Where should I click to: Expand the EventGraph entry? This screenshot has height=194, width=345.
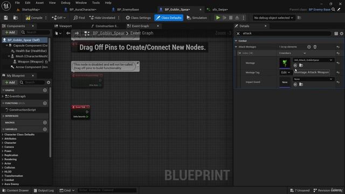(x=3, y=96)
